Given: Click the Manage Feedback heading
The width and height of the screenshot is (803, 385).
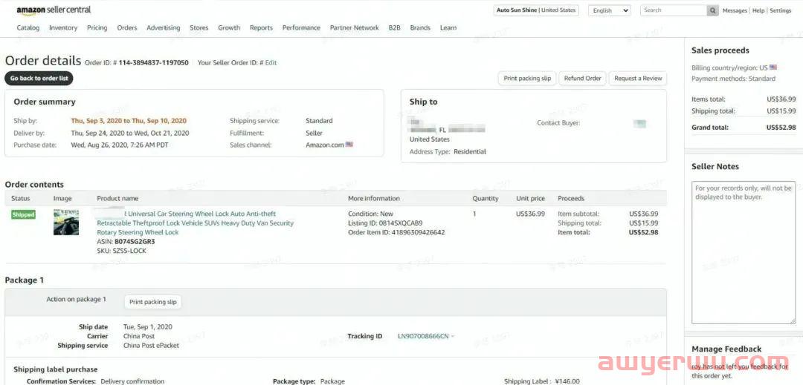Looking at the screenshot, I should pos(726,349).
